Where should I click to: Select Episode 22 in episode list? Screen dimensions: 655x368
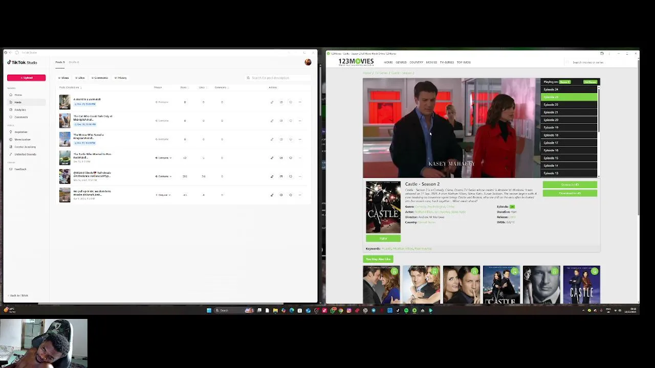point(569,105)
